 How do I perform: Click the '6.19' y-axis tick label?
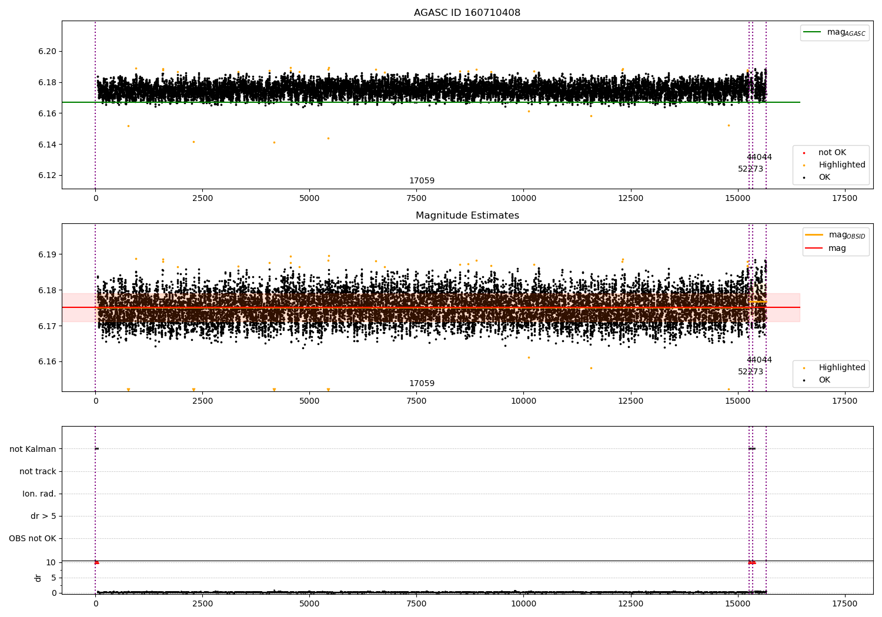point(48,254)
